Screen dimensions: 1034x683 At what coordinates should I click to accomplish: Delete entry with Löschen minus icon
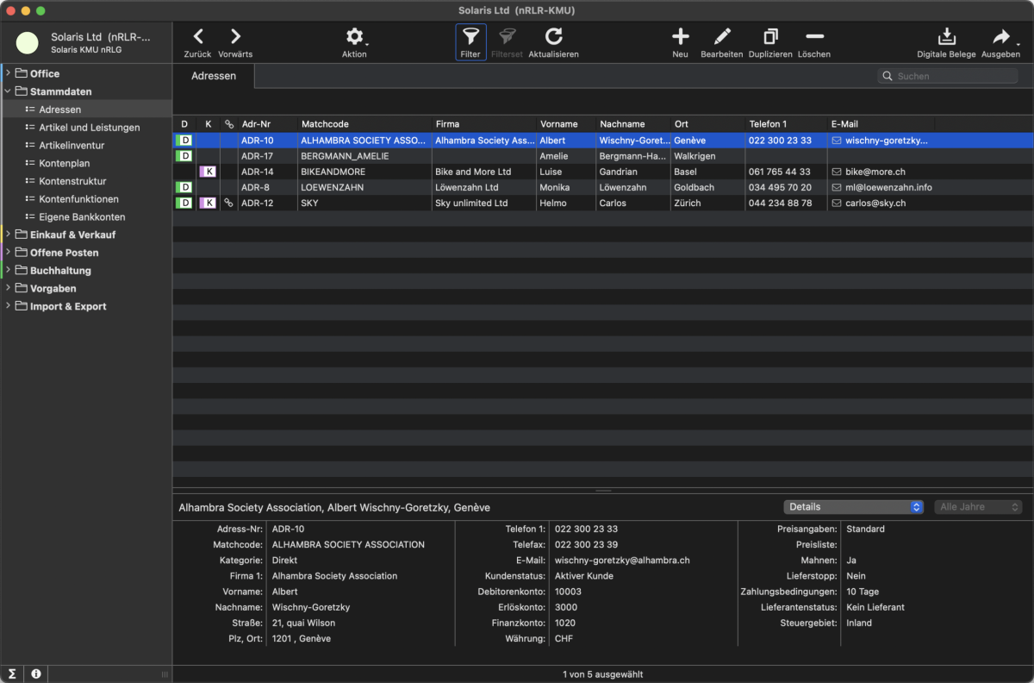tap(813, 37)
